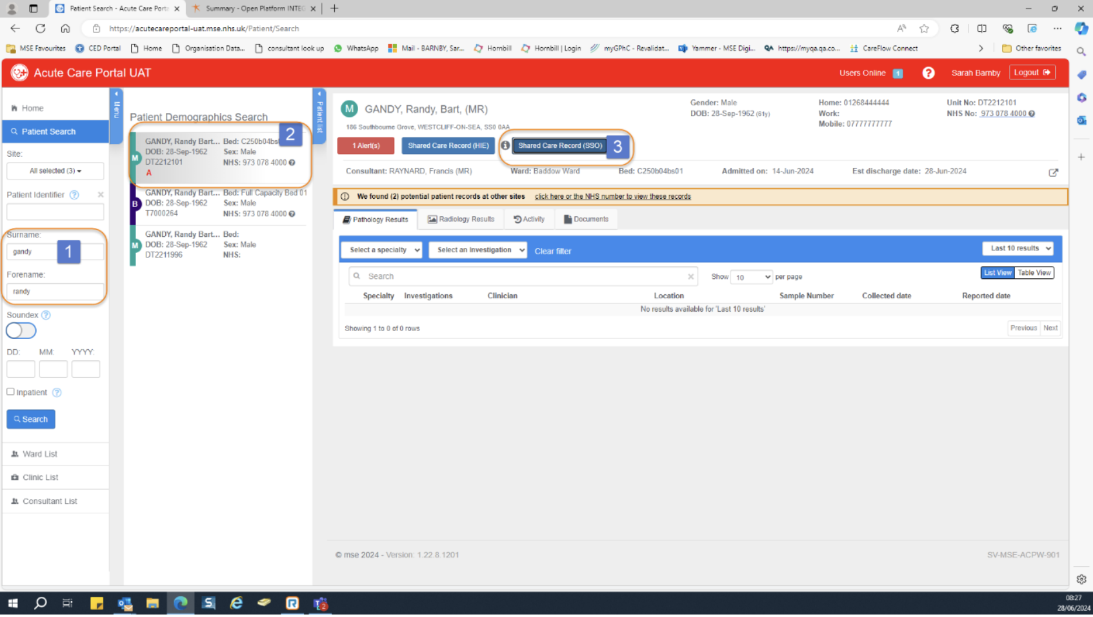Image resolution: width=1093 pixels, height=617 pixels.
Task: Open the Site All selected dropdown
Action: [55, 171]
